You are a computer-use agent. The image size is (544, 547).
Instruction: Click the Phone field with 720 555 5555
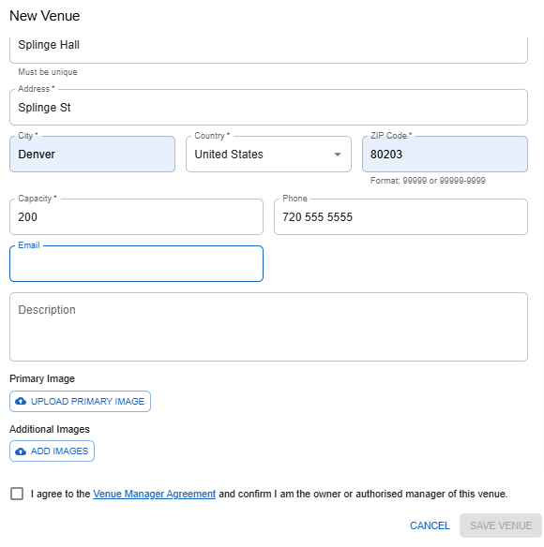pos(400,216)
